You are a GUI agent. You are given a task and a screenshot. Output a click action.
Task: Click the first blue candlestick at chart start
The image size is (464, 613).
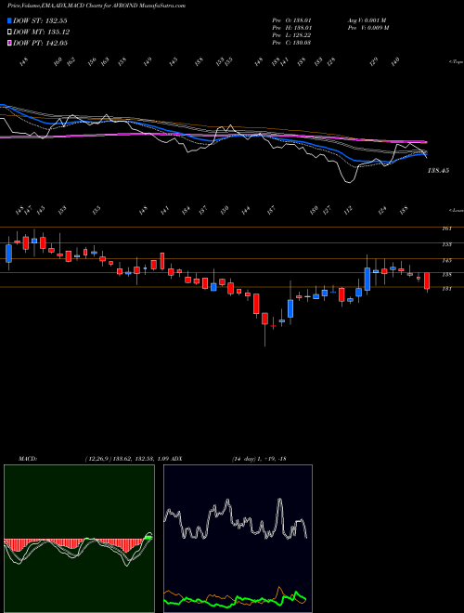[9, 254]
